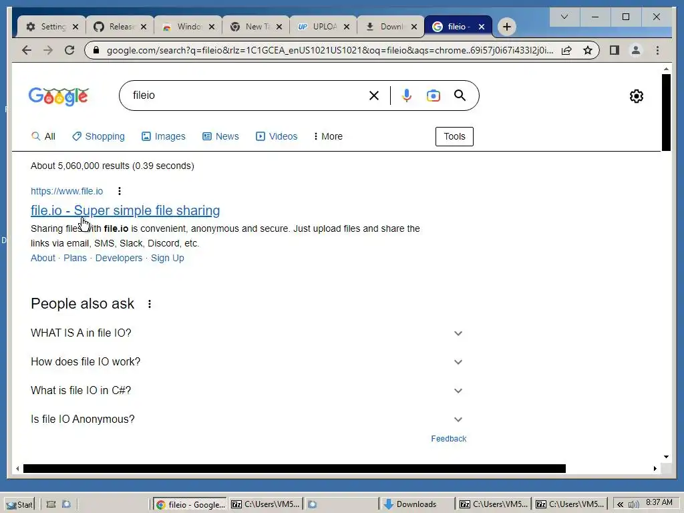Click the horizontal scrollbar thumb
Image resolution: width=684 pixels, height=513 pixels.
(x=295, y=468)
